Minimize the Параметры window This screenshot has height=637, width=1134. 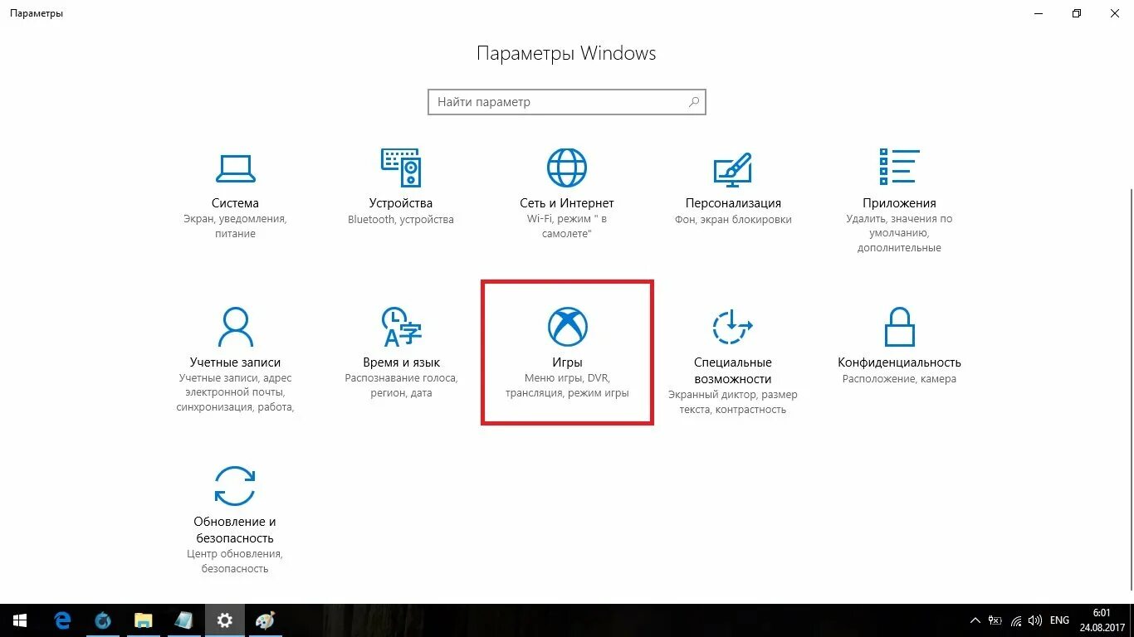1039,13
